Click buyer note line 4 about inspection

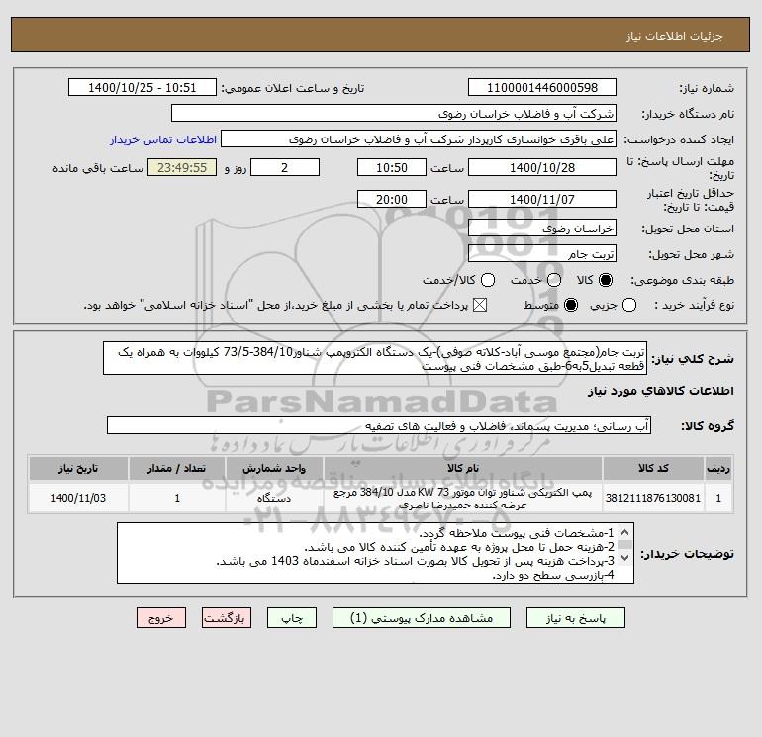point(553,575)
